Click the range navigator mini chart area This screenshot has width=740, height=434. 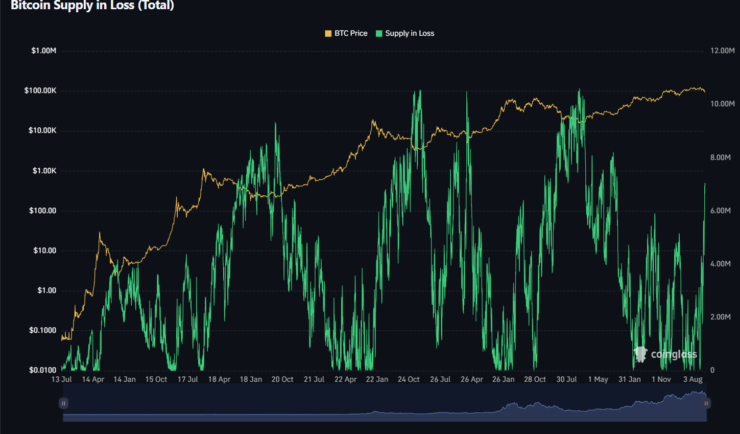point(383,406)
